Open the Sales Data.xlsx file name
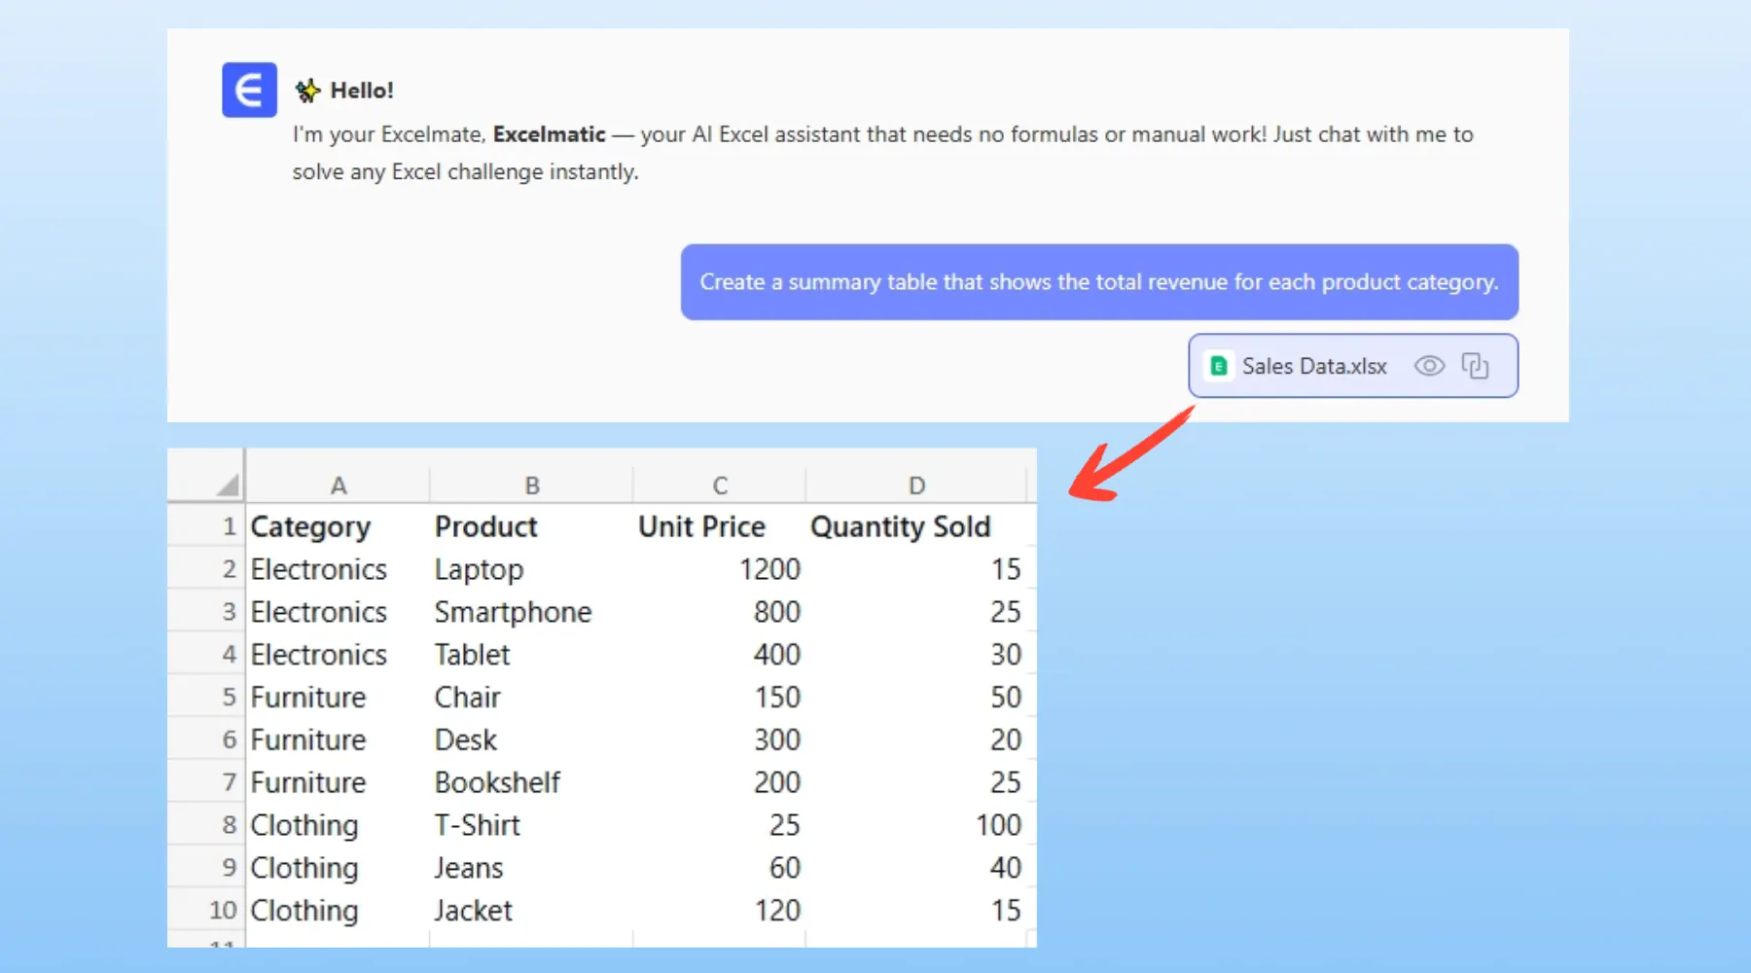The height and width of the screenshot is (973, 1751). pyautogui.click(x=1313, y=366)
